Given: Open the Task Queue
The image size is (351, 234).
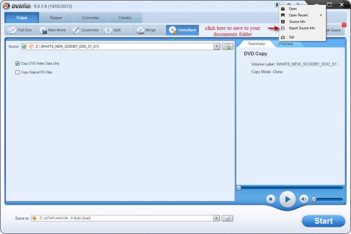Looking at the screenshot, I should click(x=335, y=30).
